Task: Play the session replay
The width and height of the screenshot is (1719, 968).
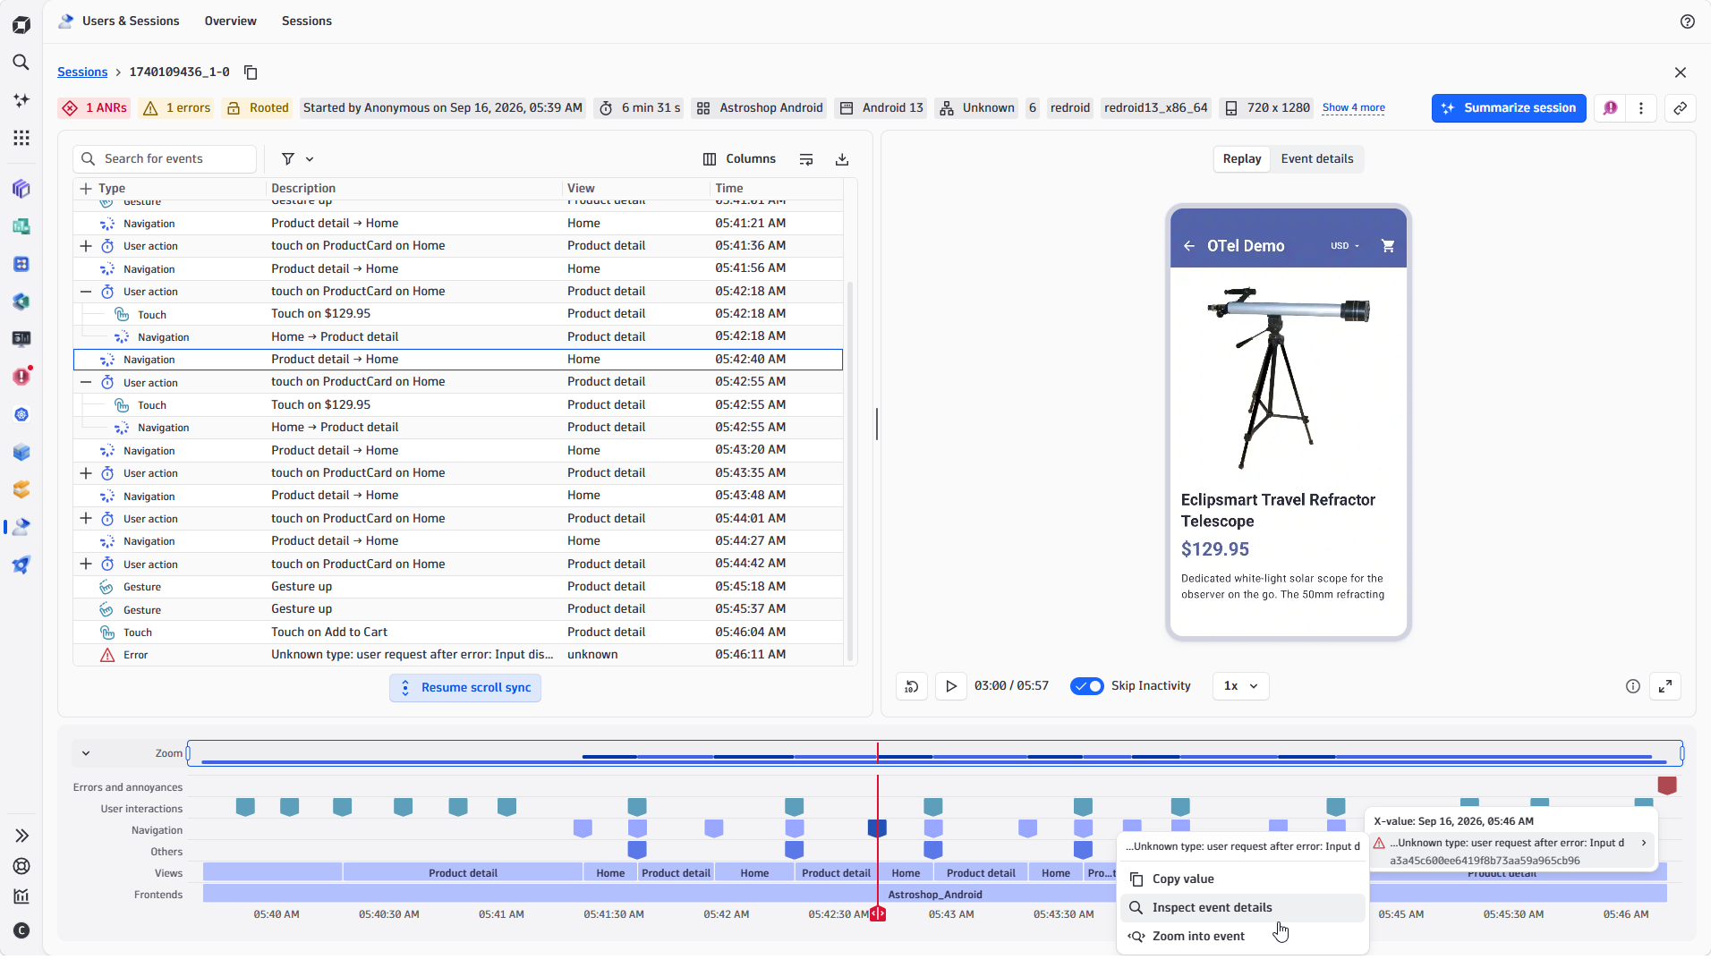Action: (953, 687)
